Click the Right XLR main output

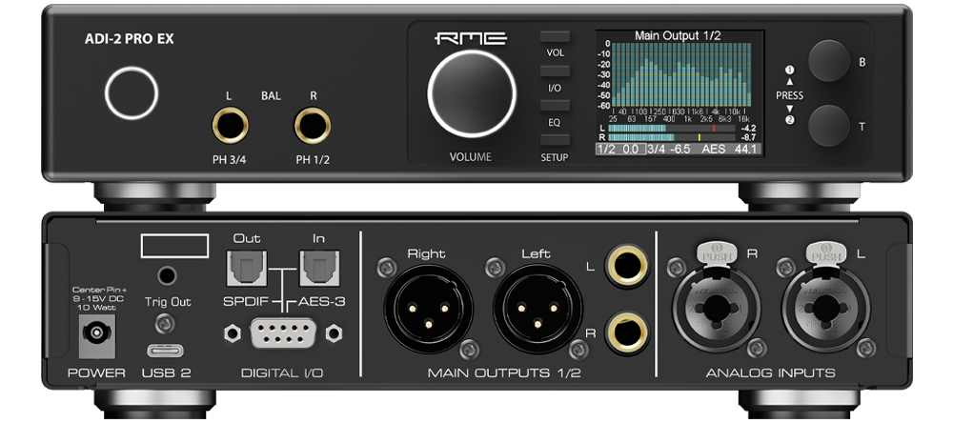click(x=429, y=309)
